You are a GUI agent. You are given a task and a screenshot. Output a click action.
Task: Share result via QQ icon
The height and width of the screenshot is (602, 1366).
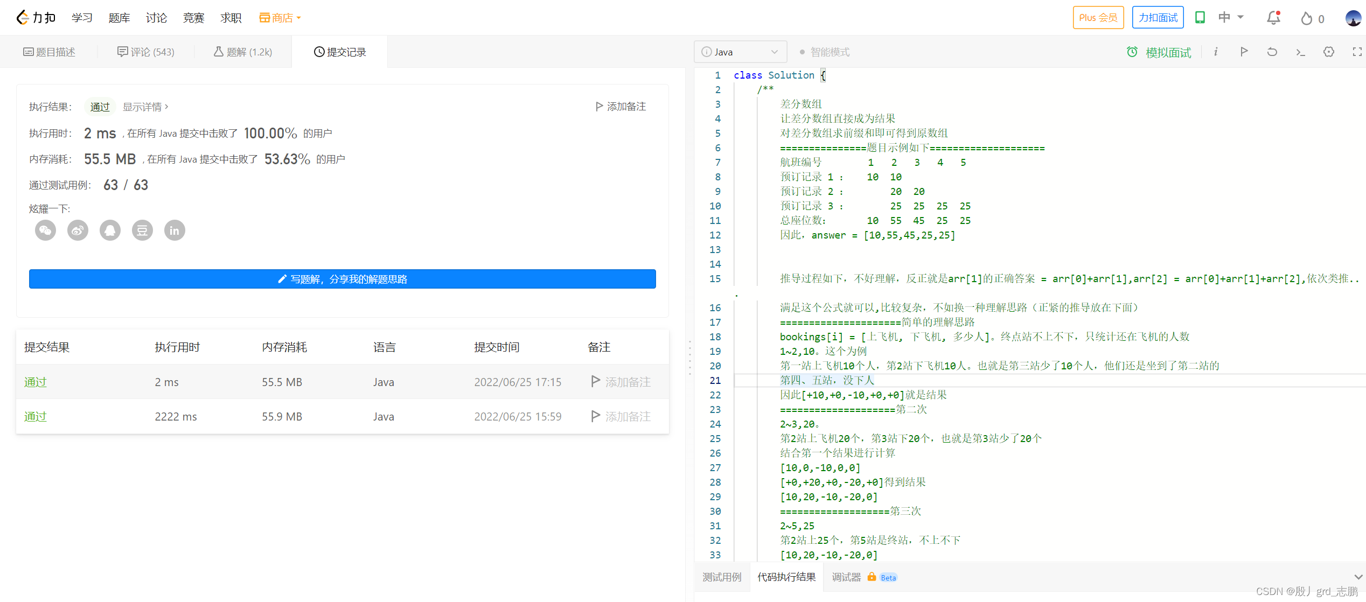pyautogui.click(x=110, y=230)
